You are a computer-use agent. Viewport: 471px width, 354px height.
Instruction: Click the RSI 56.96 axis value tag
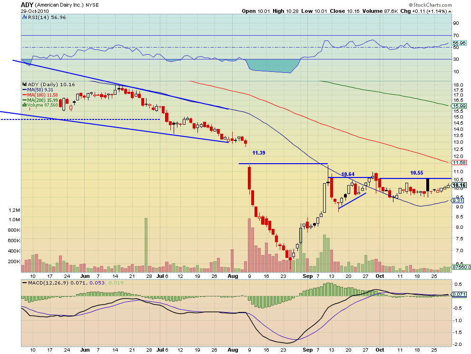(x=459, y=43)
